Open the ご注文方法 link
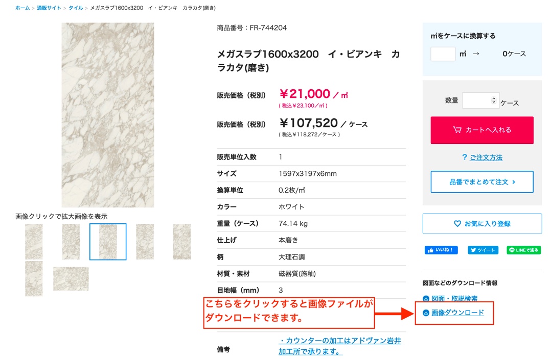Viewport: 552px width, 363px height. pyautogui.click(x=486, y=158)
